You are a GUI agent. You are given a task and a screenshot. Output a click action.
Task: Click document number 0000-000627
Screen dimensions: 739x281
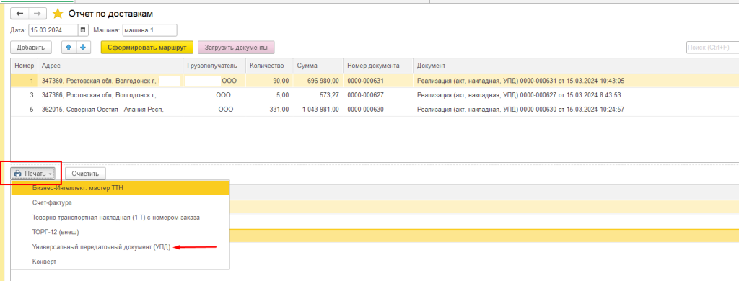[378, 95]
